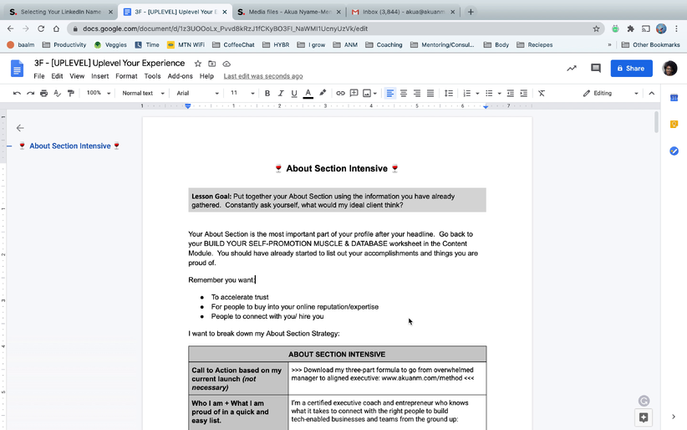Click the Print icon
This screenshot has height=430, width=687.
tap(43, 93)
